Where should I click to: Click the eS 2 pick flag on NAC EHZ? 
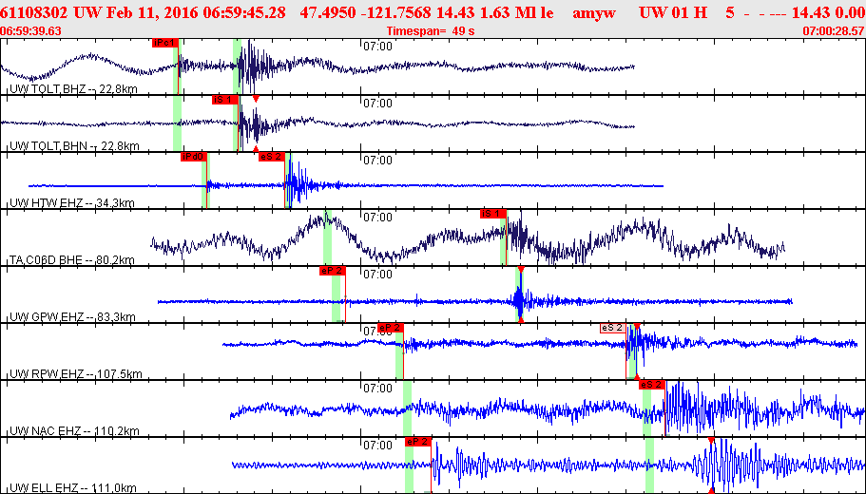(x=651, y=385)
